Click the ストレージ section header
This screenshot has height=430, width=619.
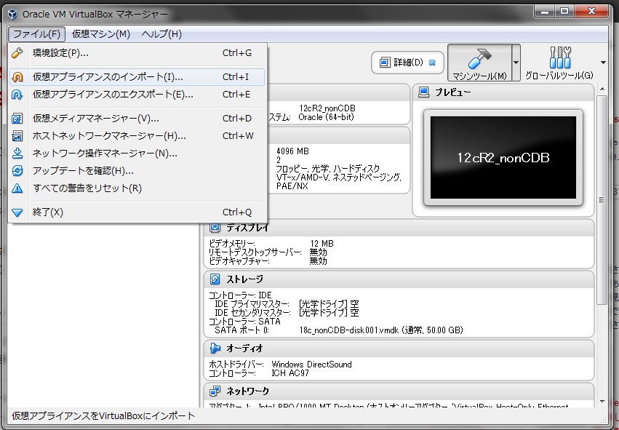pyautogui.click(x=399, y=279)
